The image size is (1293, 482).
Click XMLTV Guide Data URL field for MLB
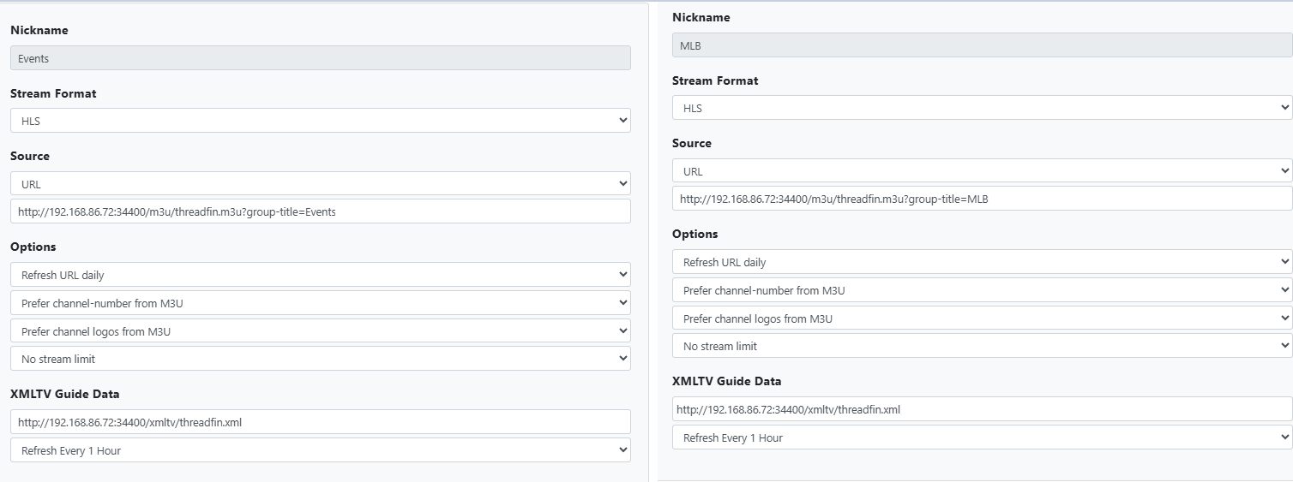[x=982, y=409]
